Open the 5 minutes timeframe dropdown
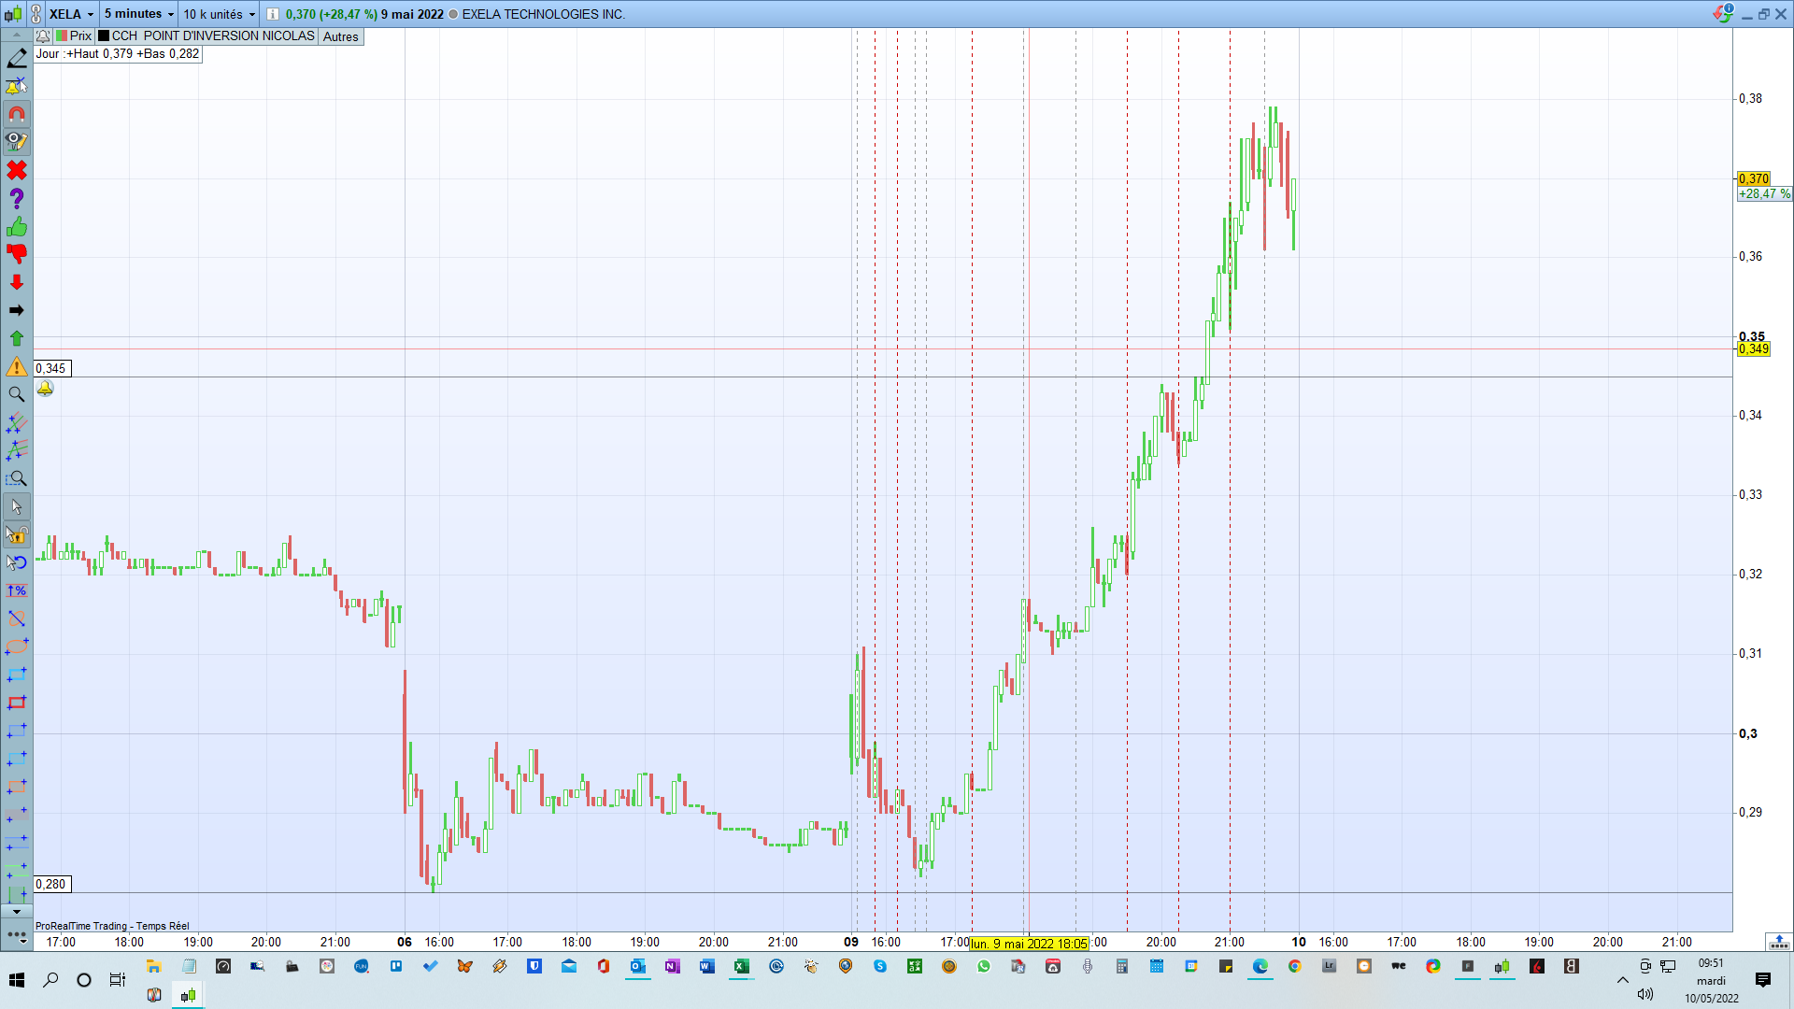Screen dimensions: 1794x1009 click(171, 14)
